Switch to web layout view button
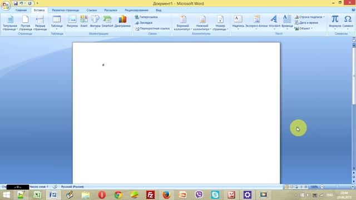Screen dimensions: 356x200 (296, 187)
